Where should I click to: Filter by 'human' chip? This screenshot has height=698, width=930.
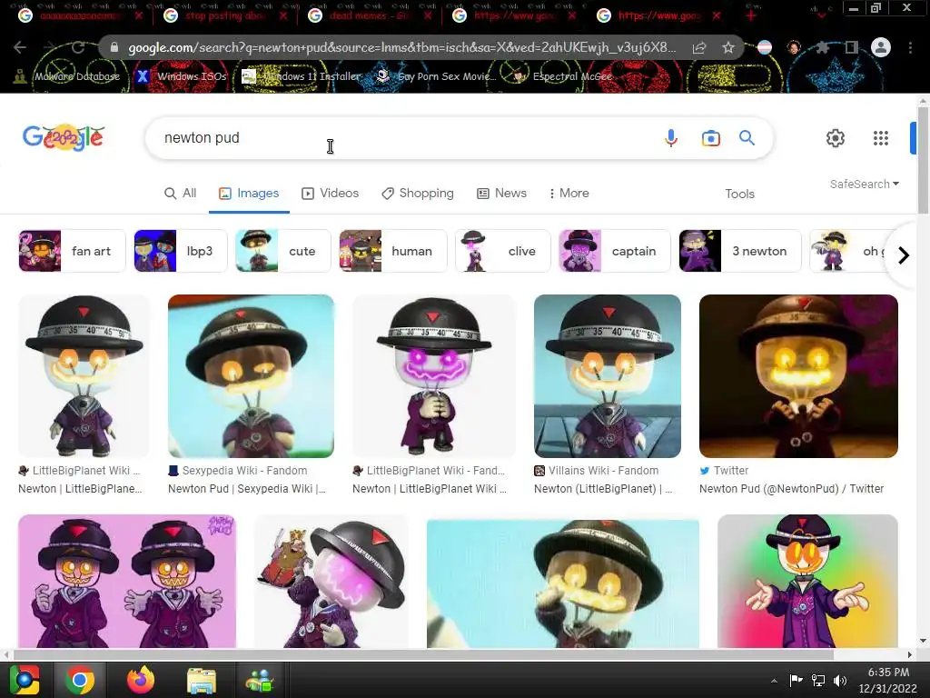click(392, 251)
